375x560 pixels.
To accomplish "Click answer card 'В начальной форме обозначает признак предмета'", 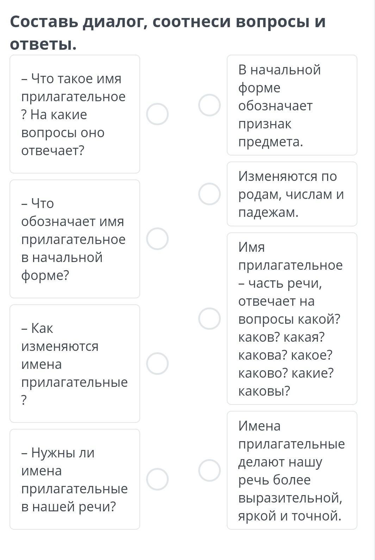I will [292, 105].
